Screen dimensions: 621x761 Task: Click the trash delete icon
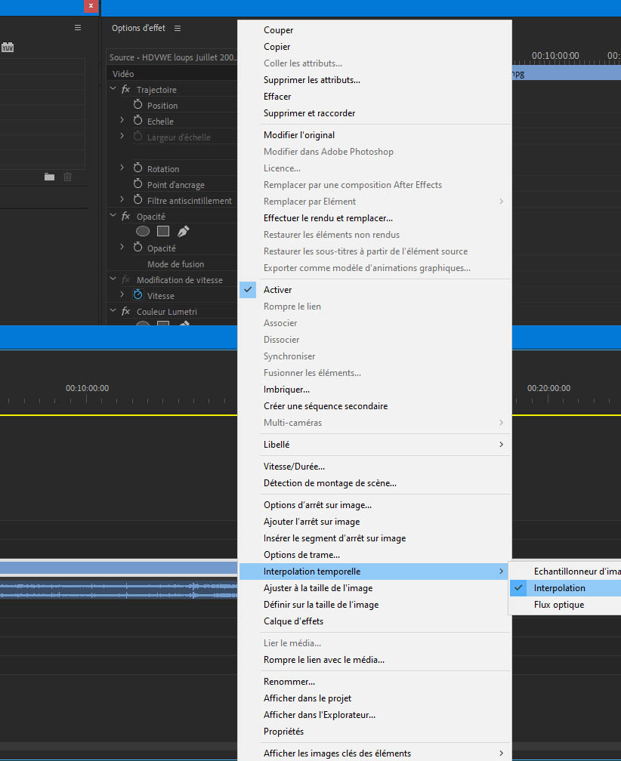[67, 177]
